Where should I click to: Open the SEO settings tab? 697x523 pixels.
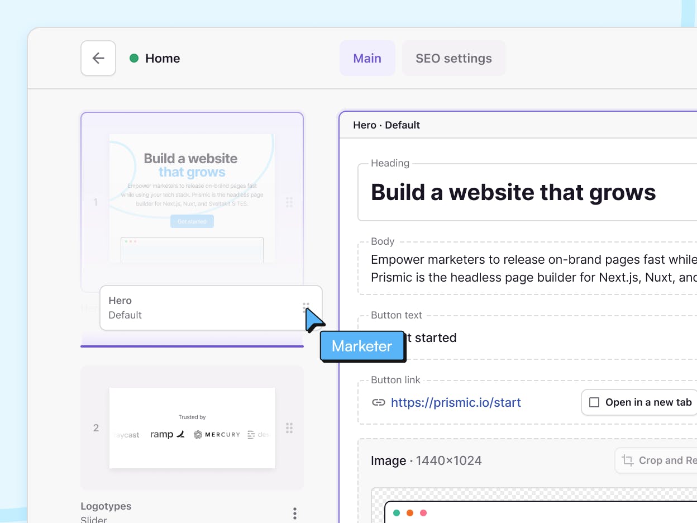[453, 58]
